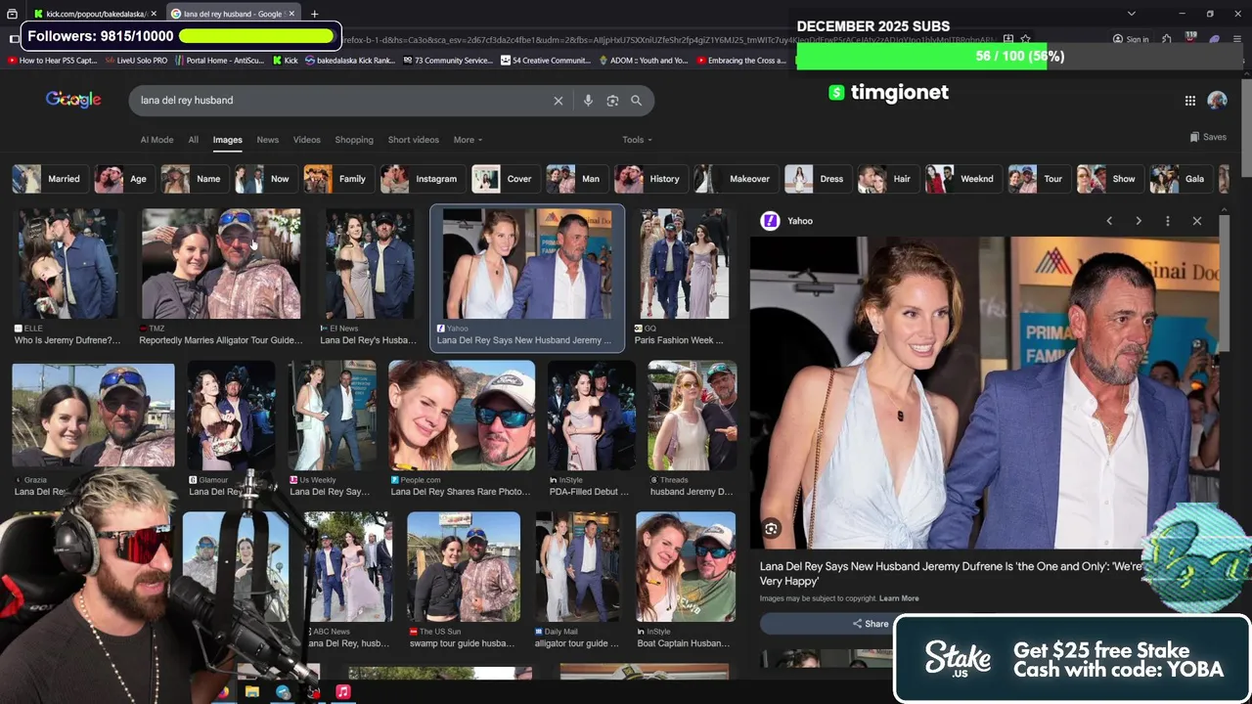This screenshot has width=1252, height=704.
Task: Switch to the Shopping tab
Action: pos(354,140)
